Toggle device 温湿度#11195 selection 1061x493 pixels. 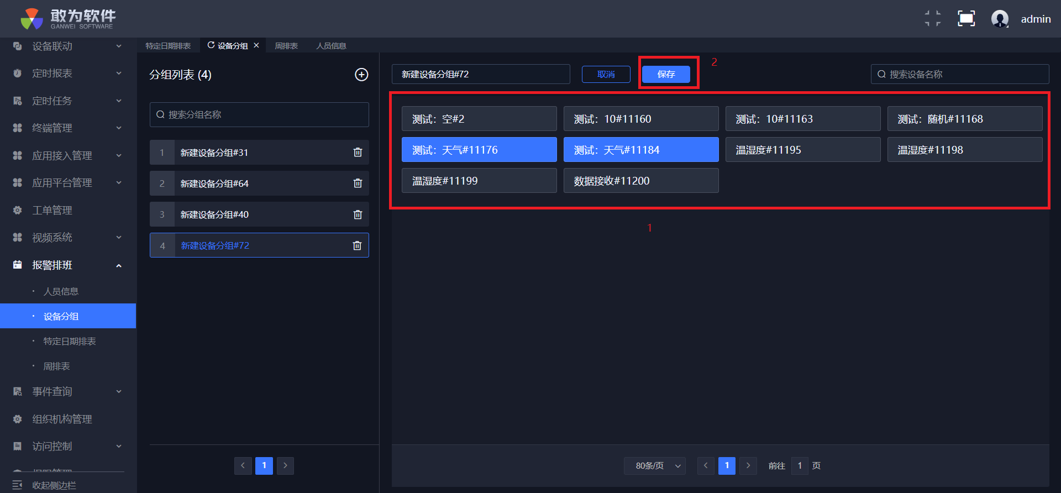803,150
